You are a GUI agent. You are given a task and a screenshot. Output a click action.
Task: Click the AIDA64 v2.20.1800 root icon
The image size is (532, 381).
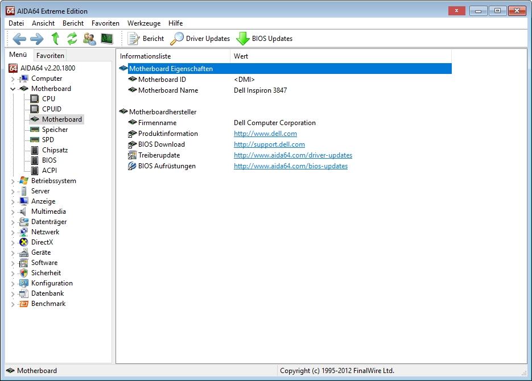[x=13, y=68]
